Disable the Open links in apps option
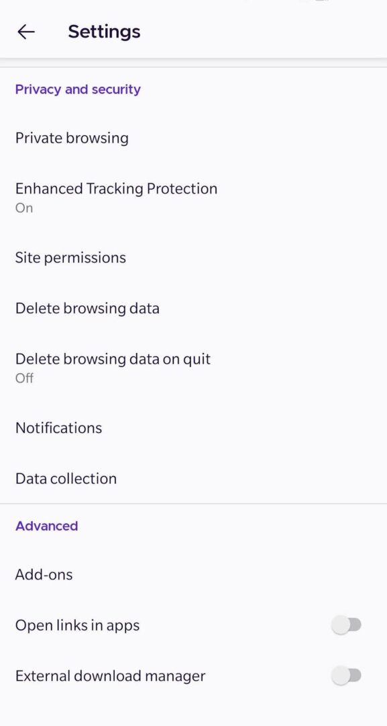387x726 pixels. coord(347,624)
